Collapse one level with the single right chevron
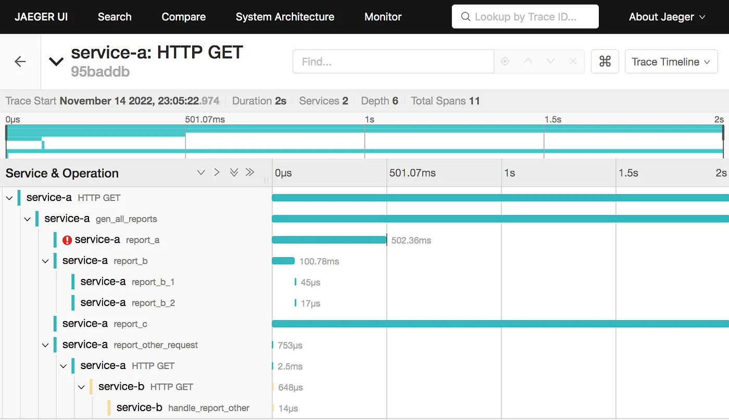729x420 pixels. (217, 173)
